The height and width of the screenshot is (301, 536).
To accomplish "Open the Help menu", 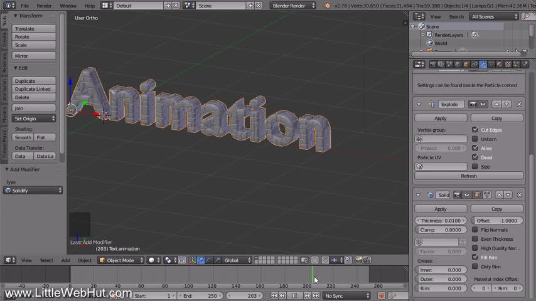I will (x=90, y=6).
